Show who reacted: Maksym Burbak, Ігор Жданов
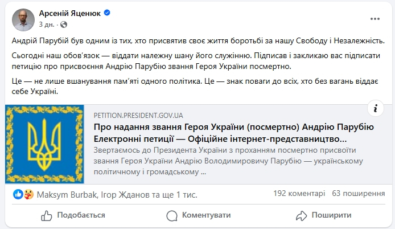 coord(117,194)
